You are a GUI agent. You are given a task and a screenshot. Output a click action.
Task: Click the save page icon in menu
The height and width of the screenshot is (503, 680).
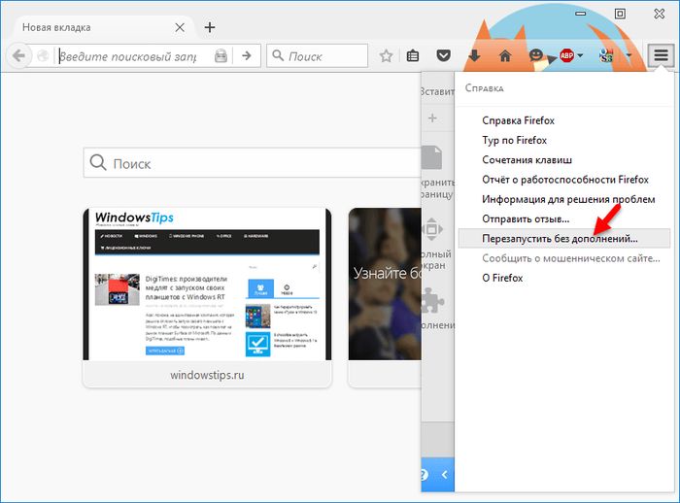(x=432, y=157)
